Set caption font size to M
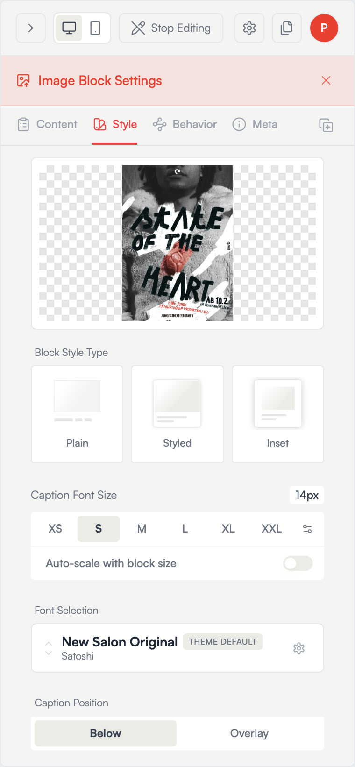Screen dimensions: 355x767 coord(142,529)
